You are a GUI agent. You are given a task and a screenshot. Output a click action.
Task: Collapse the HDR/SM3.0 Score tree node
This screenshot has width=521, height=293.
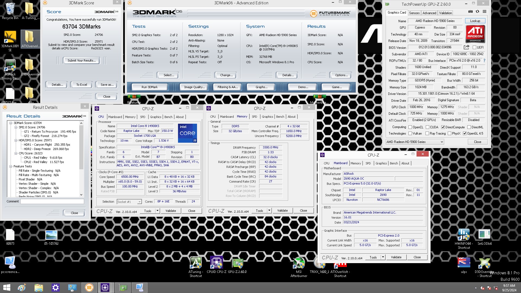16,140
